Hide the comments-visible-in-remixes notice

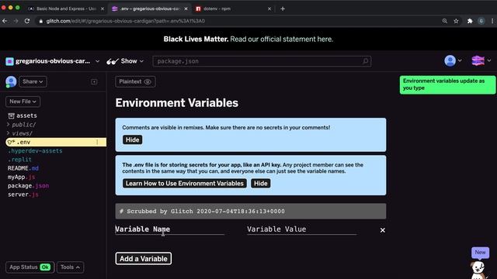pos(133,139)
